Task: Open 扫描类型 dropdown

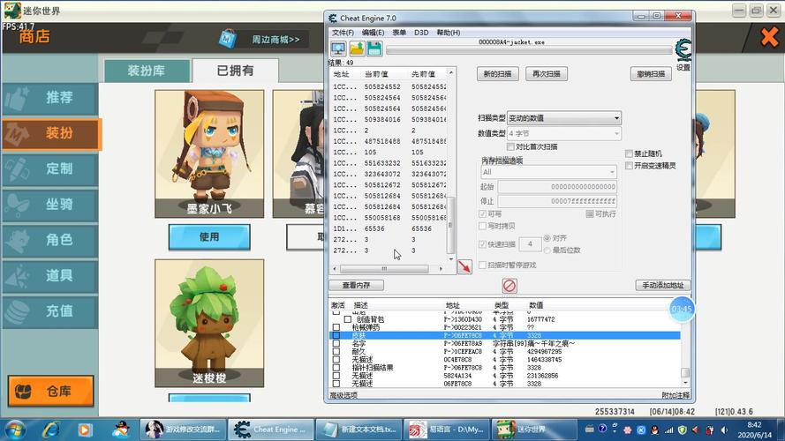Action: tap(563, 118)
